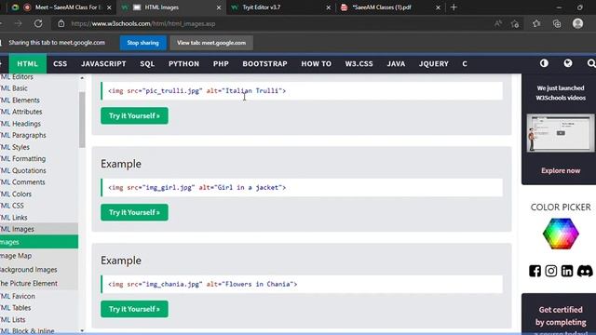Open the HTML tutorial in top nav
The image size is (596, 335).
[x=27, y=64]
